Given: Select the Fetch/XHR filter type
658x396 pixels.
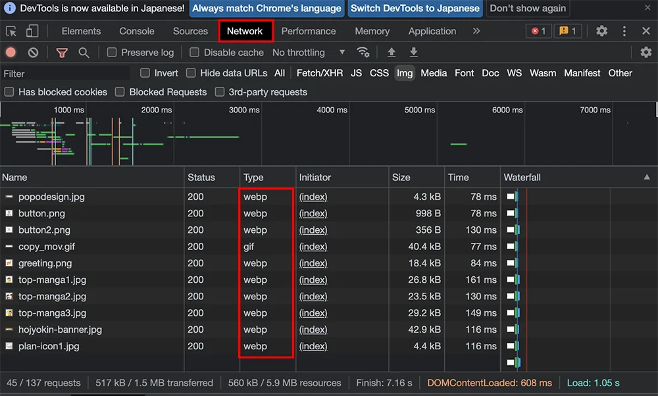Looking at the screenshot, I should click(320, 73).
